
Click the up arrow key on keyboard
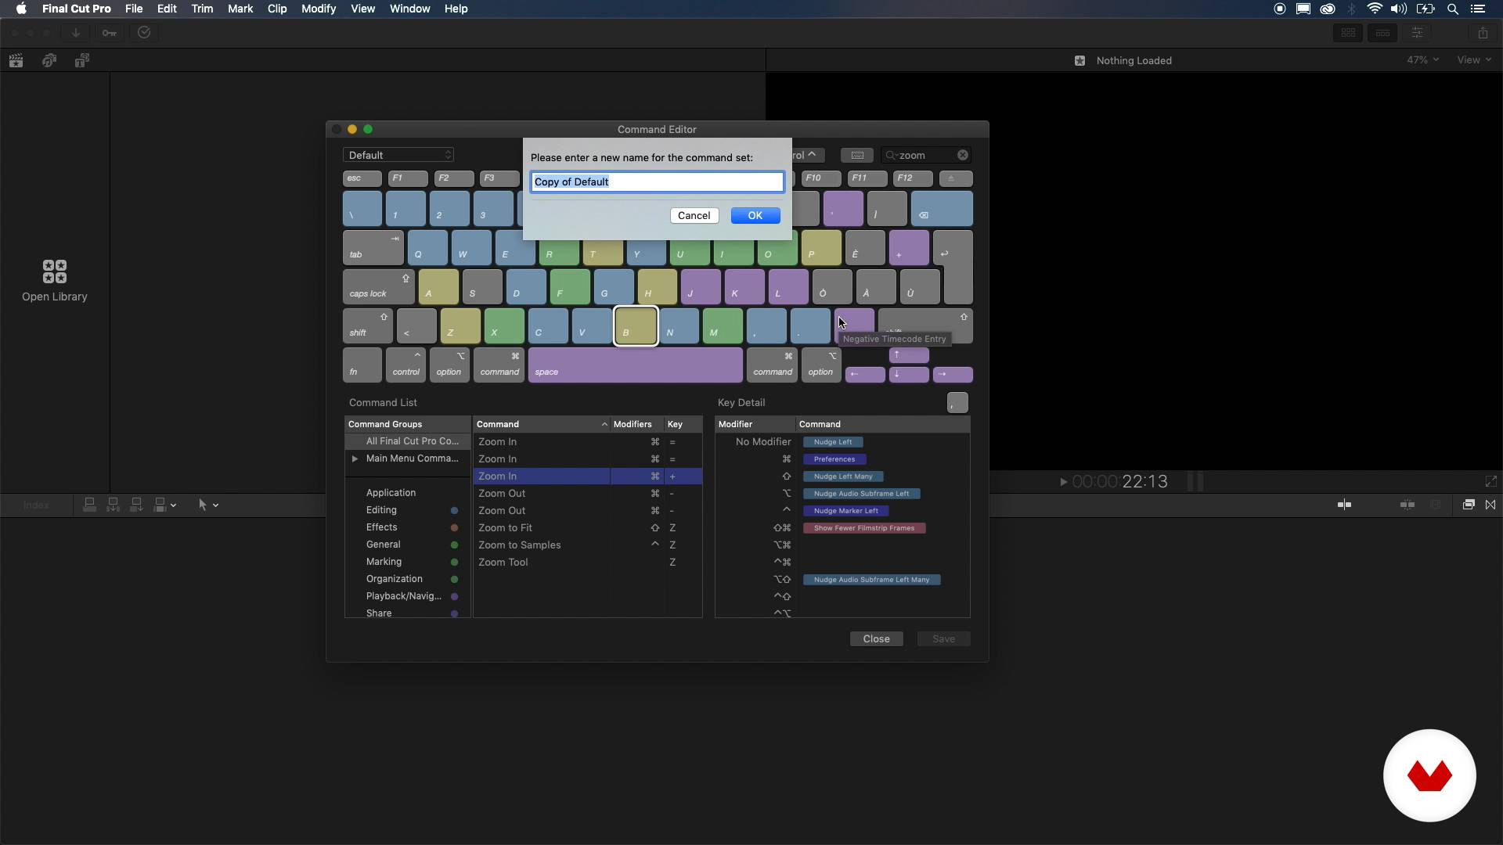pyautogui.click(x=909, y=355)
